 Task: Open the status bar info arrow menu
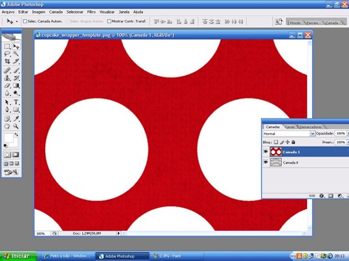118,233
